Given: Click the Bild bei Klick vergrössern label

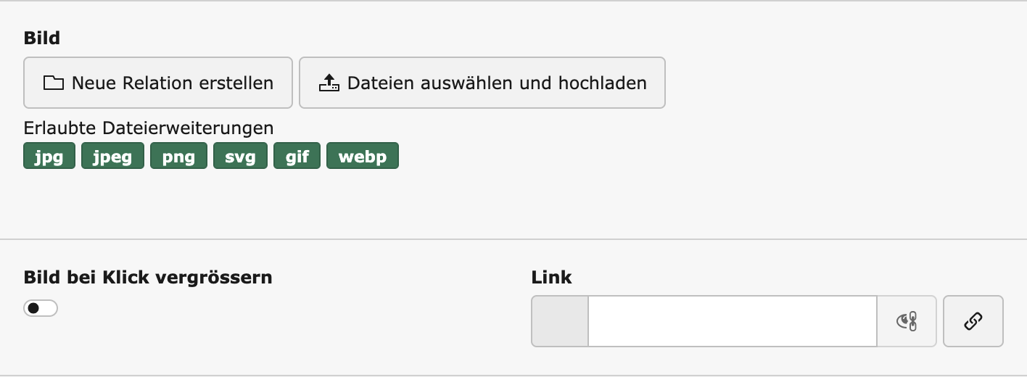Looking at the screenshot, I should [148, 277].
